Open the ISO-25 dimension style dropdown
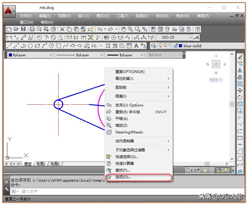The height and width of the screenshot is (205, 248). tap(190, 37)
